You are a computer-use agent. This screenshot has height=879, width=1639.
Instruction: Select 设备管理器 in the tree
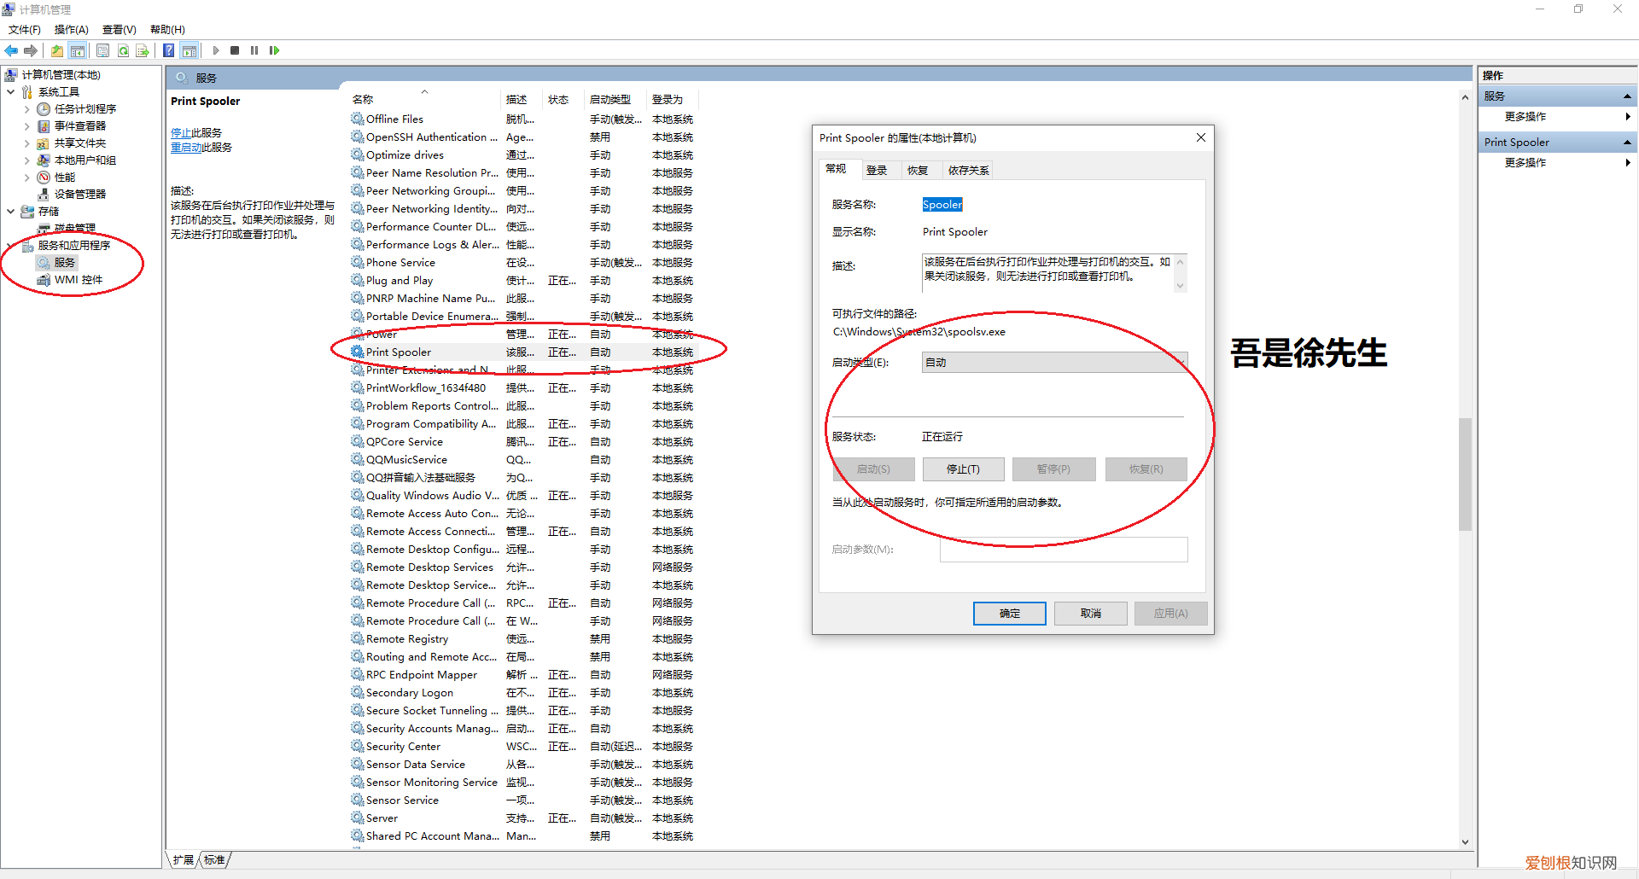pyautogui.click(x=79, y=195)
